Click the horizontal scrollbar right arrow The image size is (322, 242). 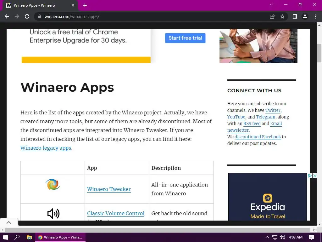tap(314, 230)
